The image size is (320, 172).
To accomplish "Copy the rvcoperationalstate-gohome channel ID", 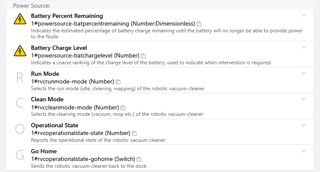I will (x=139, y=159).
